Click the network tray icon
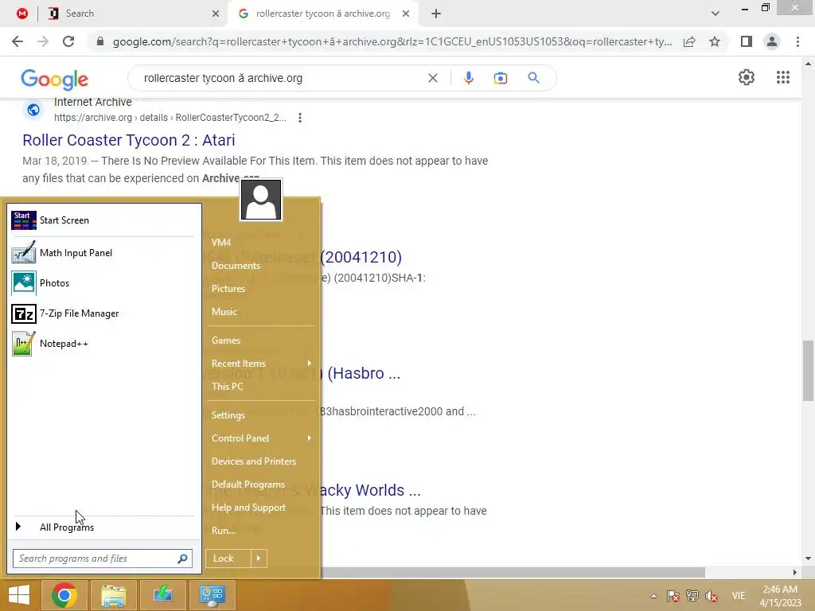This screenshot has width=815, height=611. (x=692, y=596)
